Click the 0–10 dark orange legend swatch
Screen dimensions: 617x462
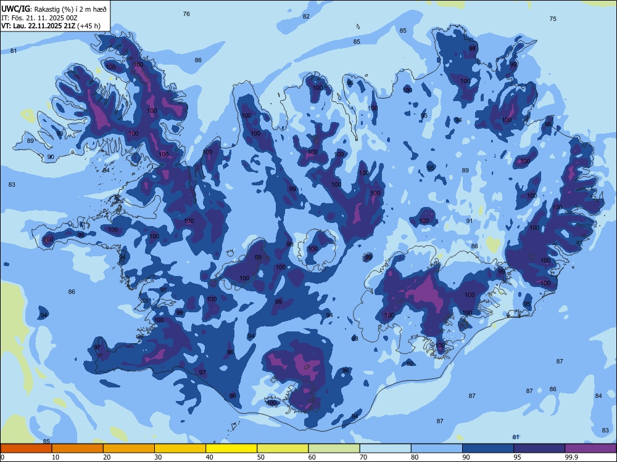pos(26,448)
